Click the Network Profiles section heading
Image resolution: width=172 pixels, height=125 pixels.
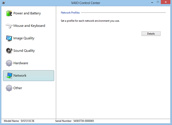pyautogui.click(x=70, y=13)
